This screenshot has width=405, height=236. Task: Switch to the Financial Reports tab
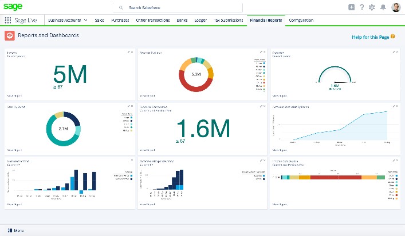click(x=266, y=21)
